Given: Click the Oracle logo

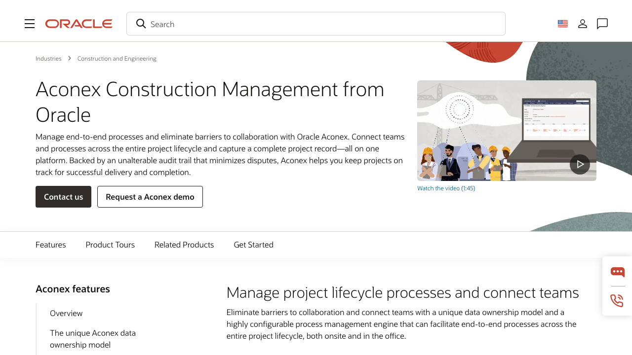Looking at the screenshot, I should [x=79, y=23].
